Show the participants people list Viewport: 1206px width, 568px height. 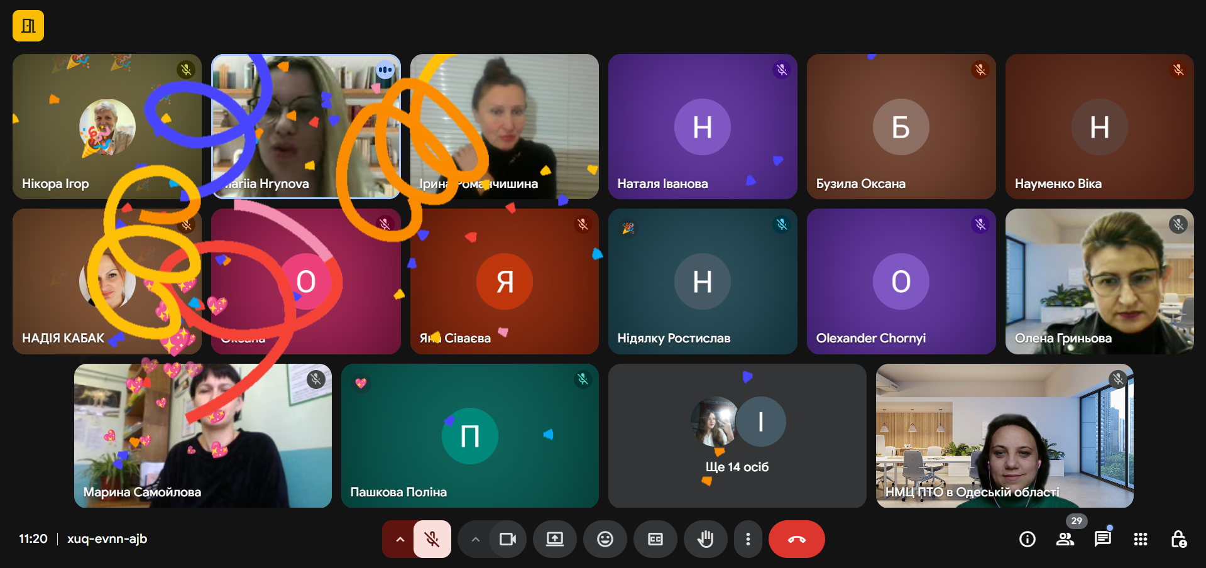click(x=1065, y=539)
